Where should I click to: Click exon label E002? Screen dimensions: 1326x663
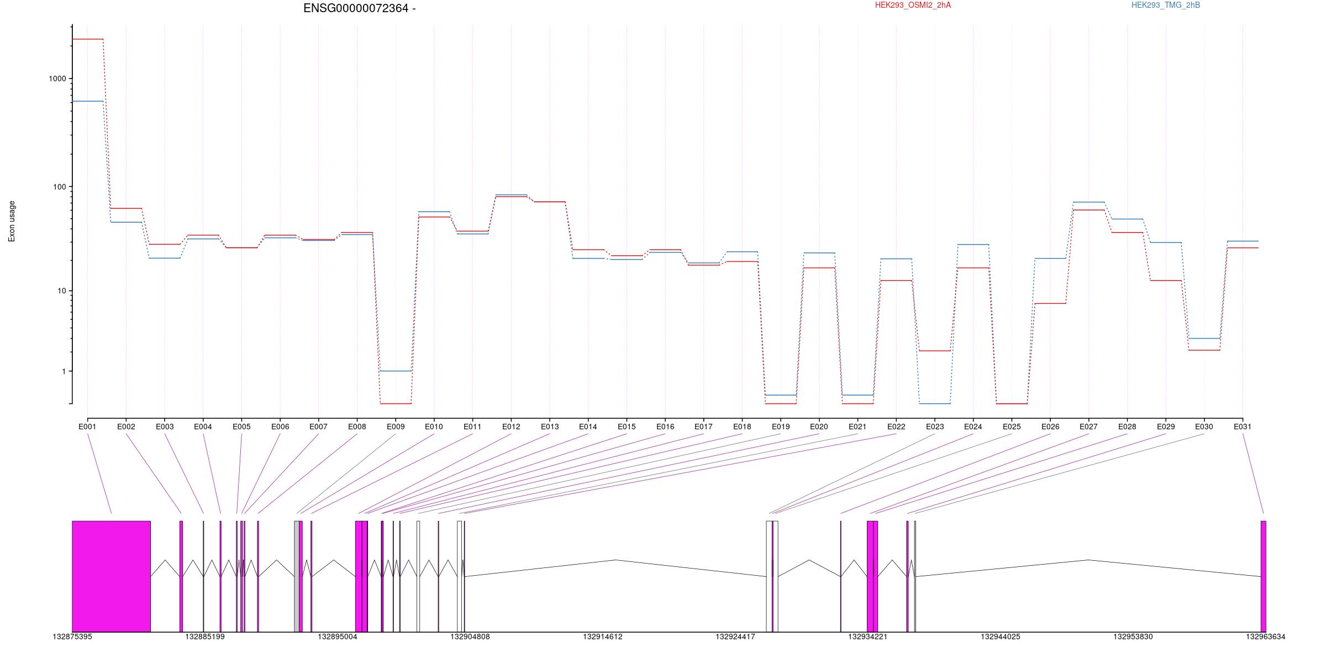click(126, 427)
